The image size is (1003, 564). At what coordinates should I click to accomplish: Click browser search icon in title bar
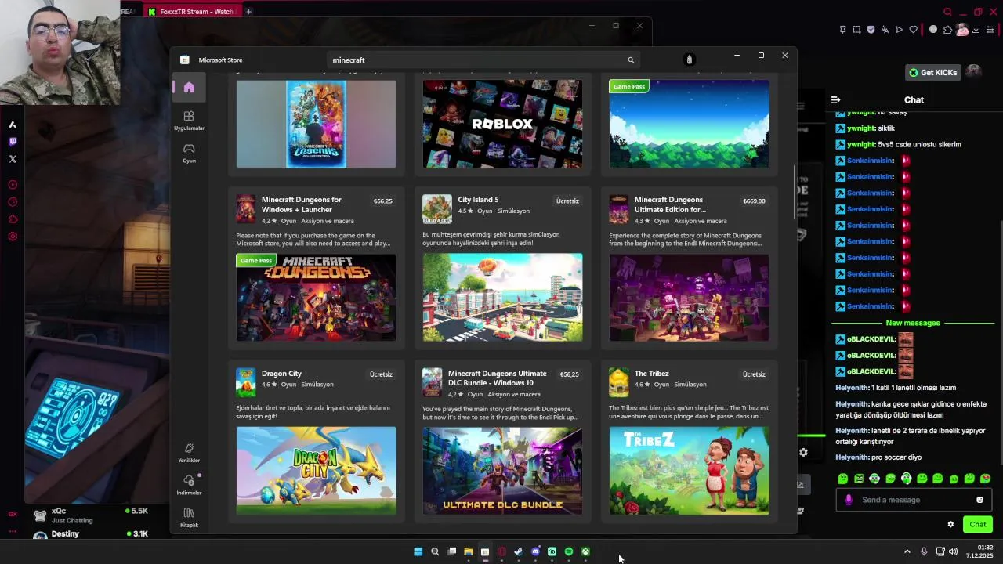[x=947, y=12]
